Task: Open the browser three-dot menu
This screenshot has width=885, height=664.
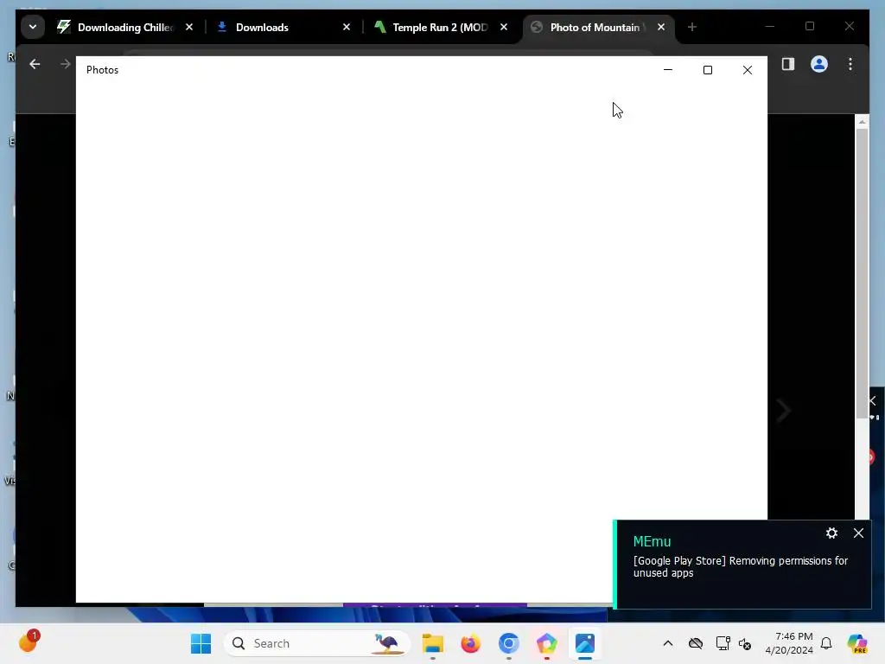Action: pos(850,64)
